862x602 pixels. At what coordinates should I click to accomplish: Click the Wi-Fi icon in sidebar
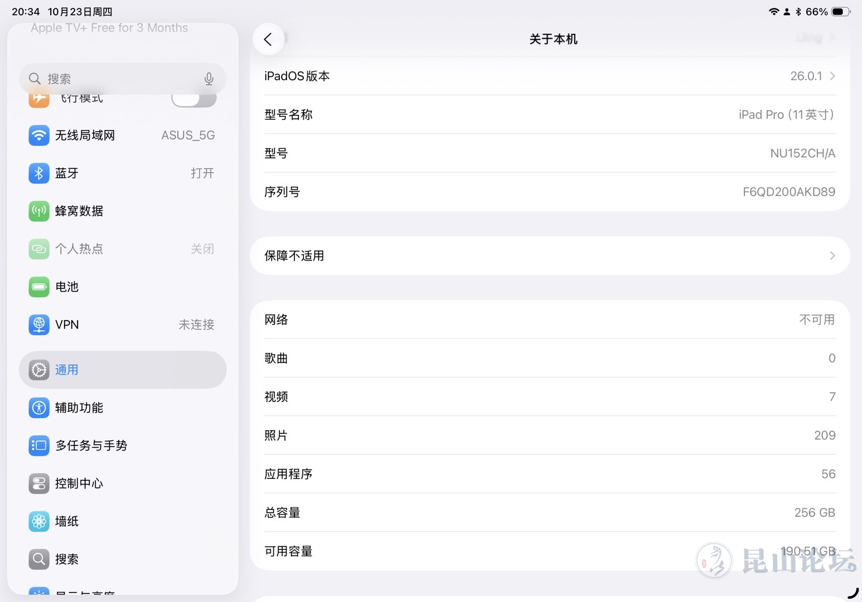[x=38, y=135]
